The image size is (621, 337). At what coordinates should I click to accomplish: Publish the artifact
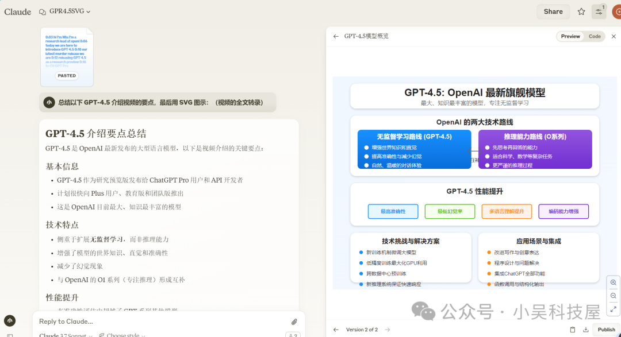[606, 330]
